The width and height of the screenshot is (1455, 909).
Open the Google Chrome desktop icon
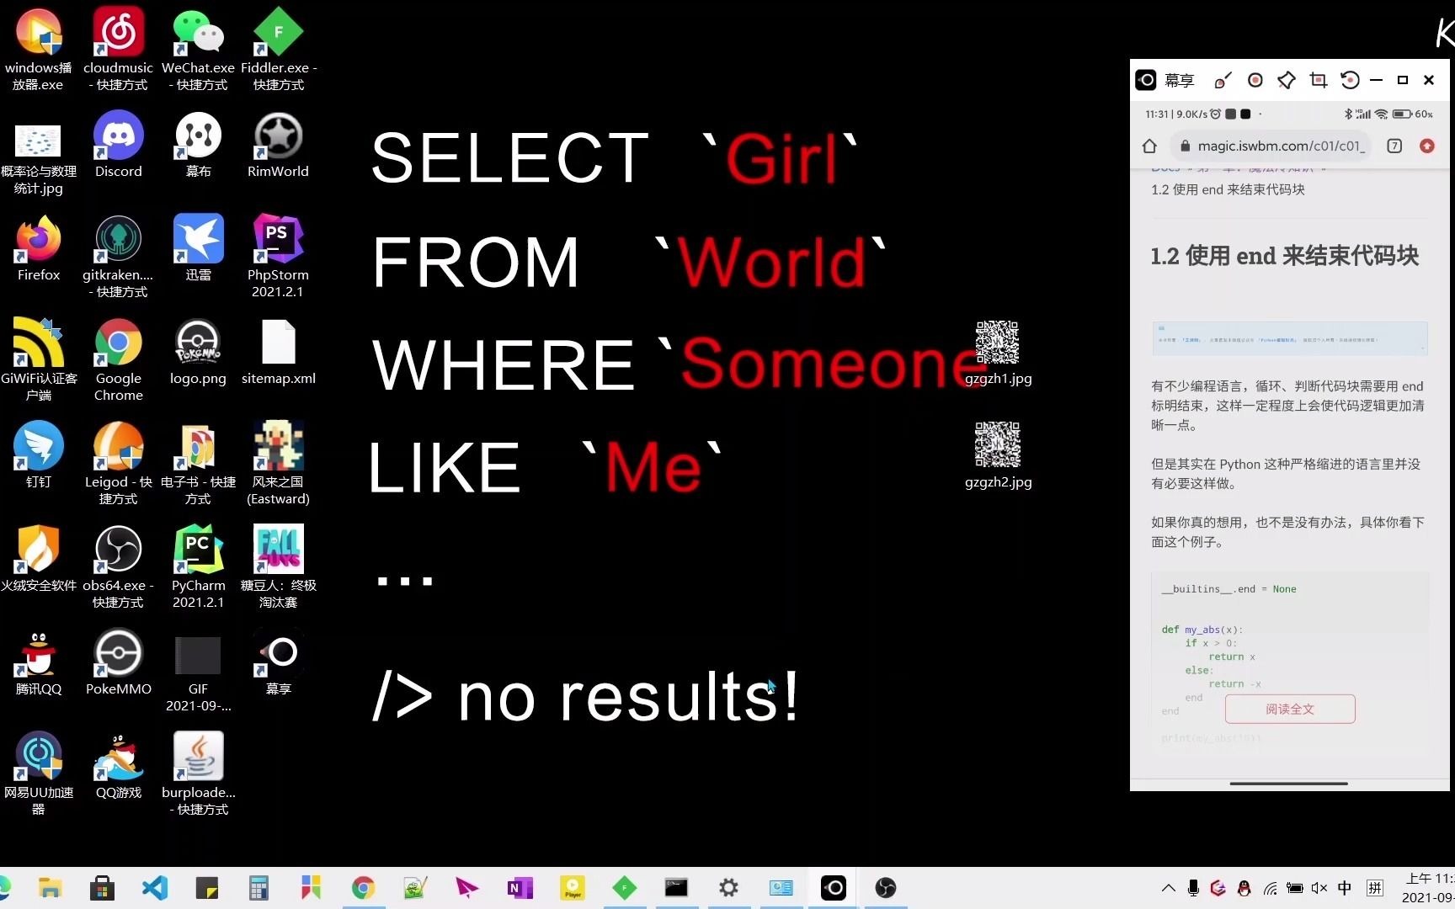coord(118,360)
